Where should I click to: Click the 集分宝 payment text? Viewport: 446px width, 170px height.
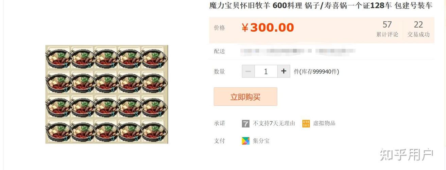point(261,141)
